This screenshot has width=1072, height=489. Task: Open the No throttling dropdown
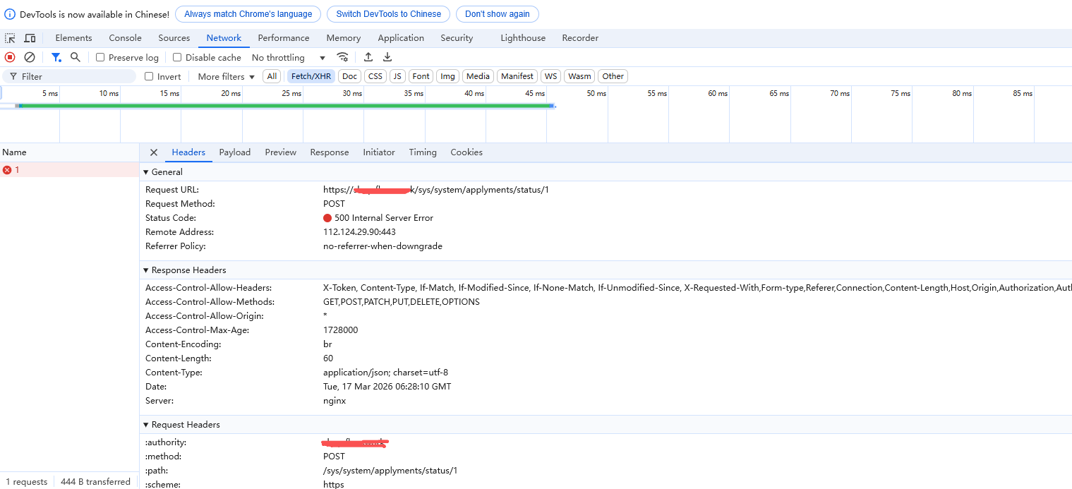click(288, 58)
